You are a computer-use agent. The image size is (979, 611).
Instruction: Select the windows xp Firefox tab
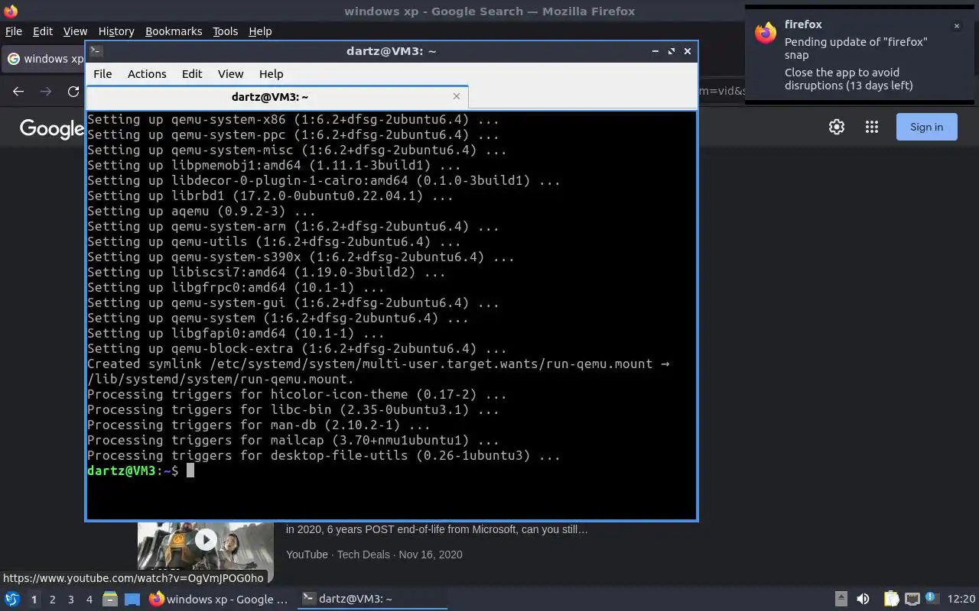coord(44,59)
